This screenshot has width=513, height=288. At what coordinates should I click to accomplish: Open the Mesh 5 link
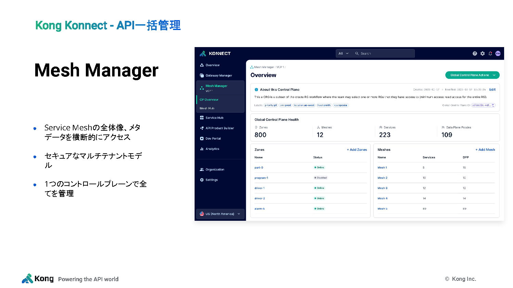click(382, 208)
